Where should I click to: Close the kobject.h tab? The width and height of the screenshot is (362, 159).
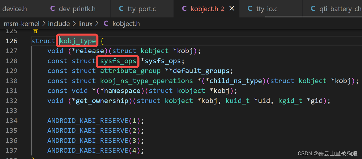[x=232, y=9]
